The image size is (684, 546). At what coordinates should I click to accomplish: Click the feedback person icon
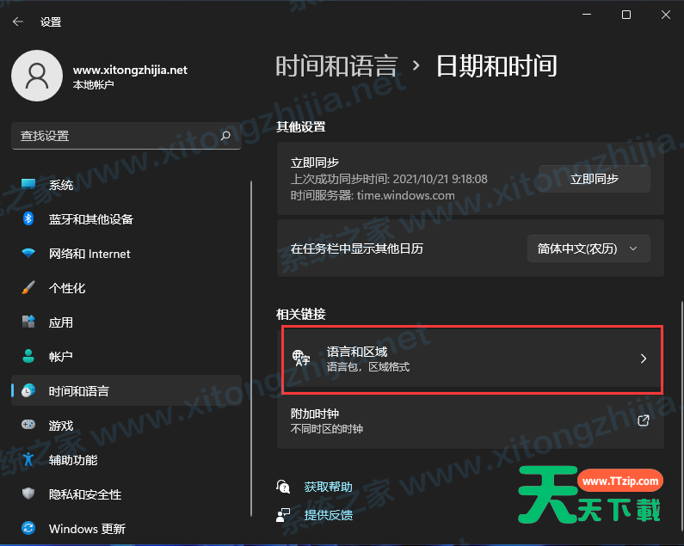click(283, 514)
